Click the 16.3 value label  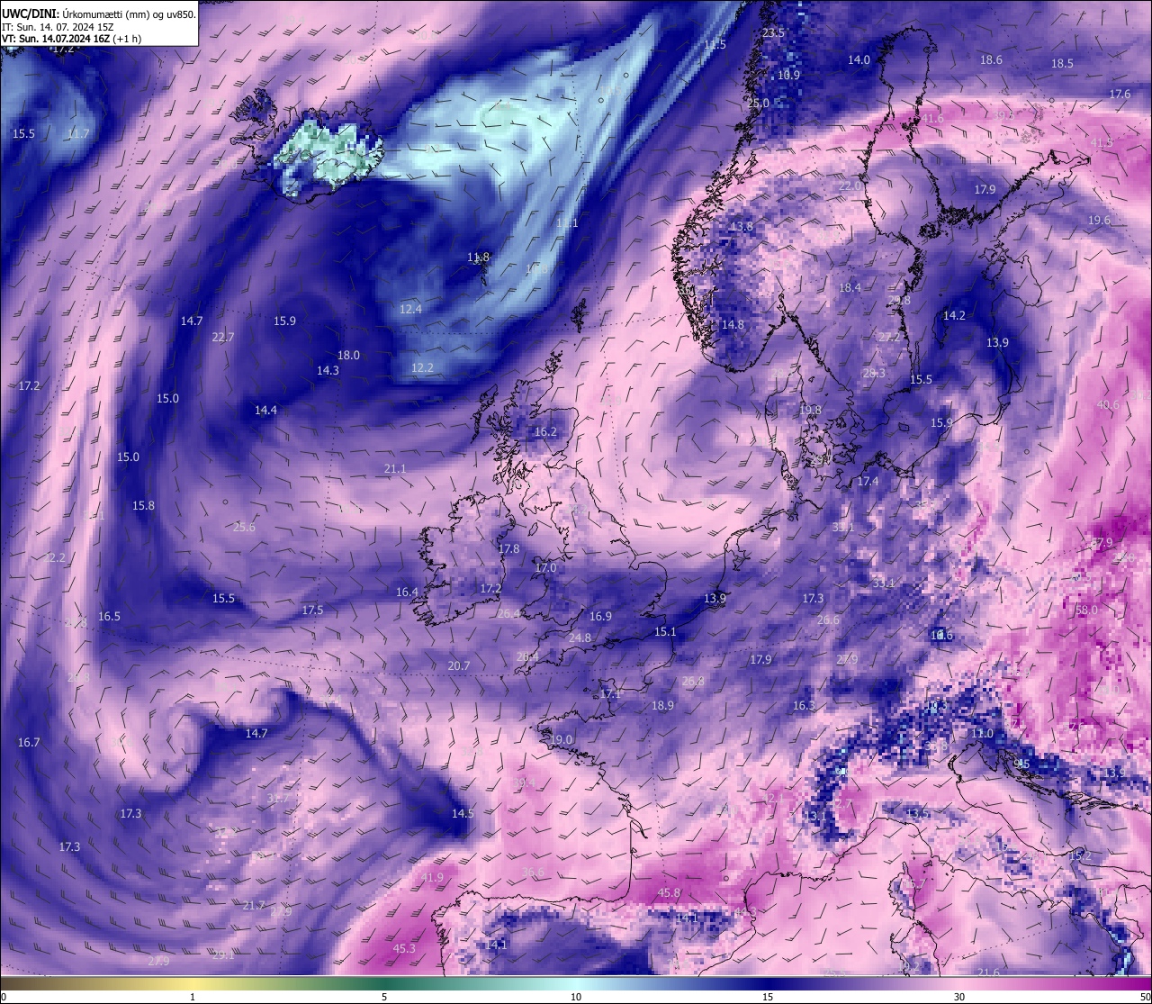[804, 706]
